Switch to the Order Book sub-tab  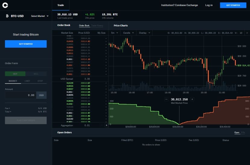84,25
